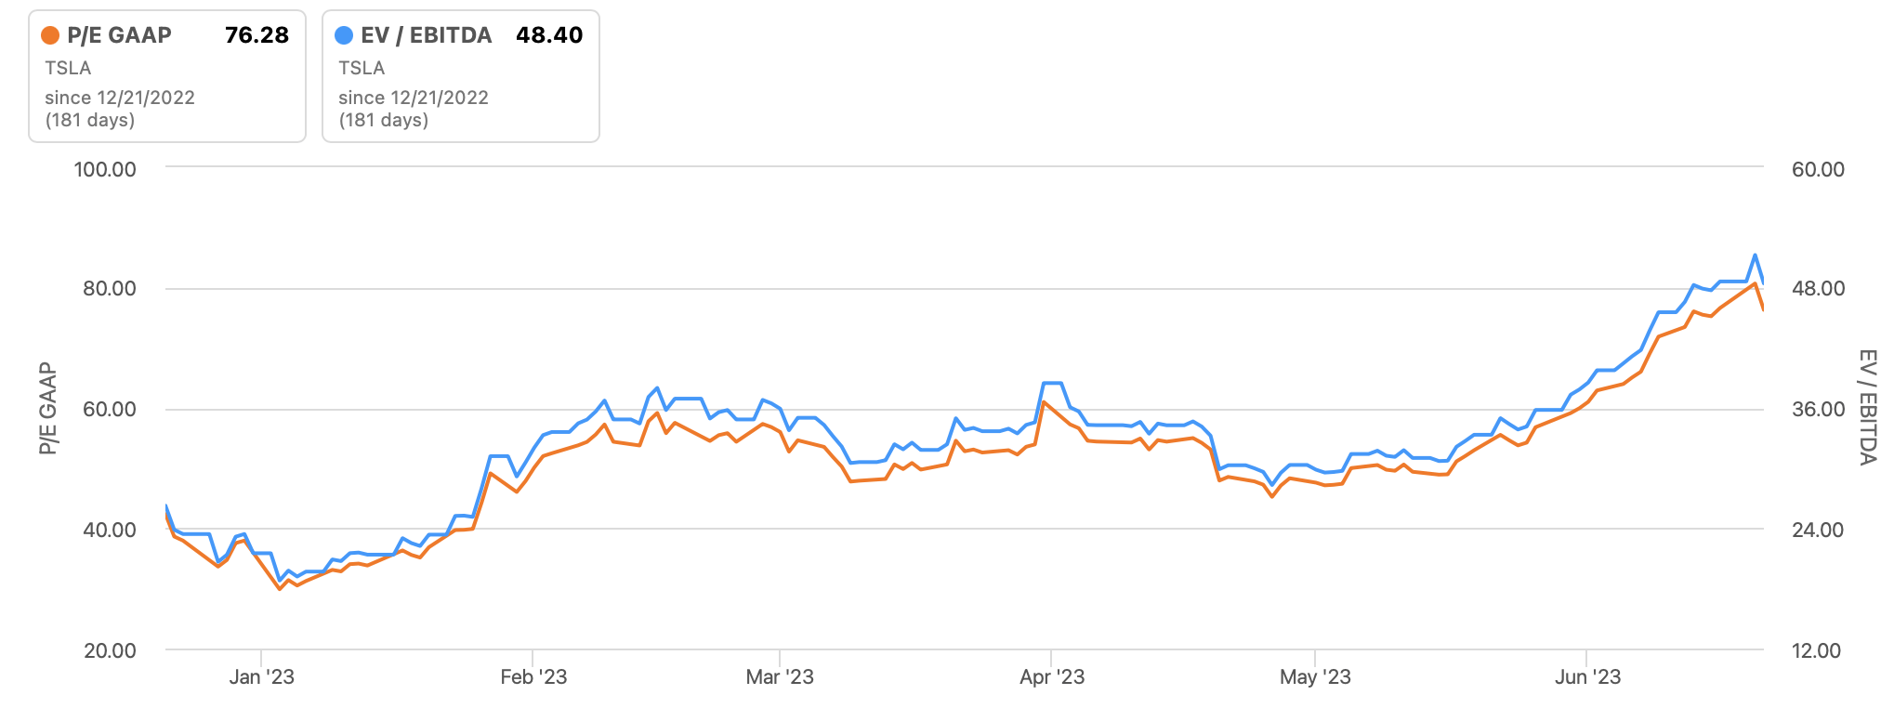
Task: Click the 48.40 EV / EBITDA value
Action: click(x=549, y=35)
